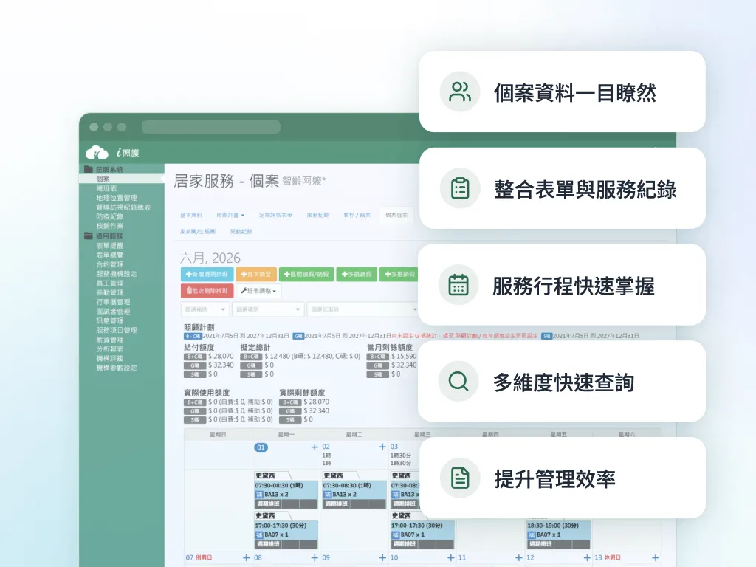
Task: Open 地理位置管理 in the sidebar
Action: coord(116,198)
